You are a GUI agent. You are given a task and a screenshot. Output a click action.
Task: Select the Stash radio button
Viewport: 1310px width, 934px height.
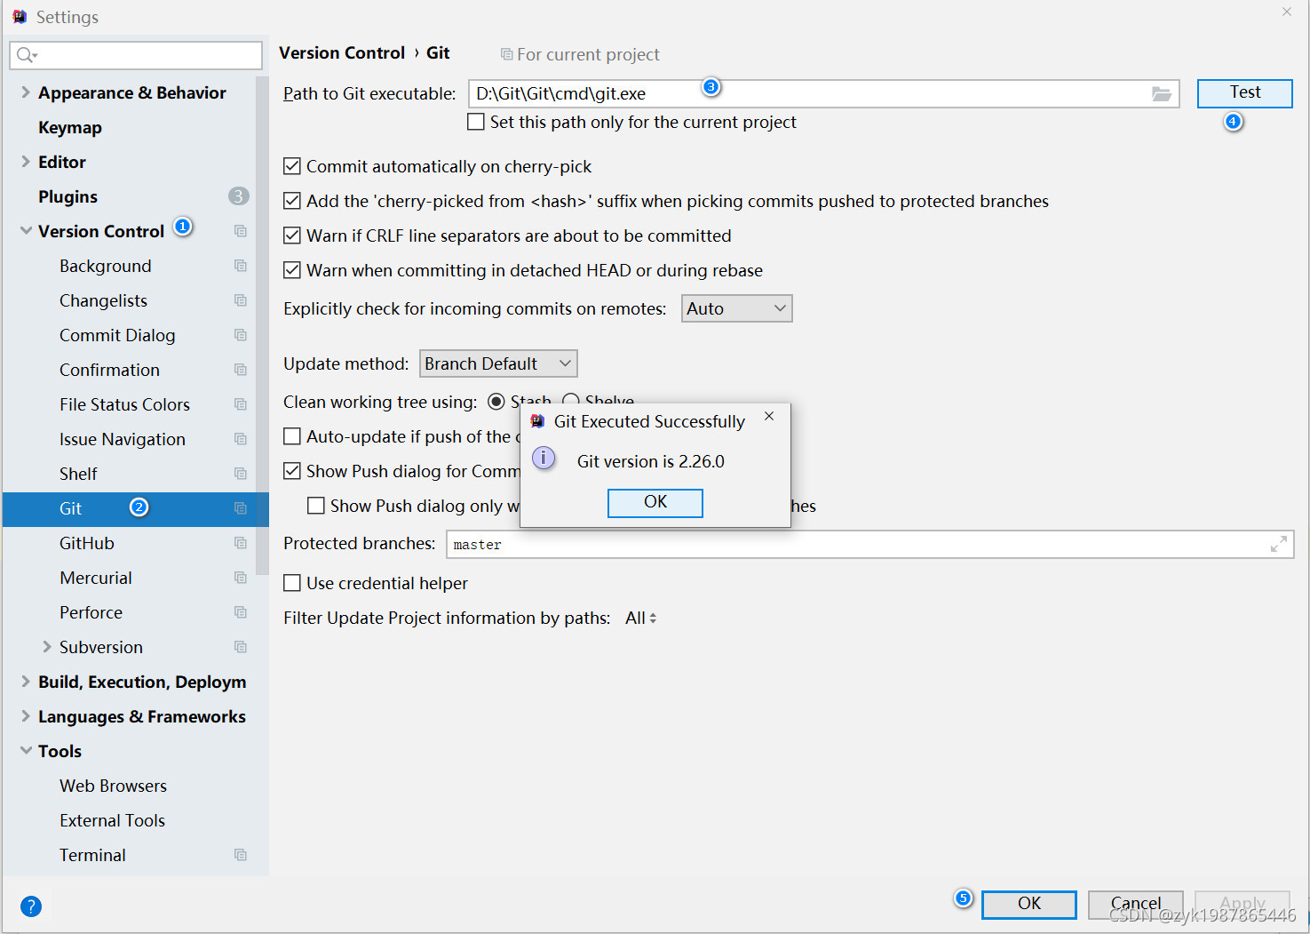(496, 403)
